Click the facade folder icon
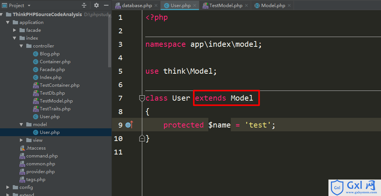The height and width of the screenshot is (196, 381). coord(22,30)
